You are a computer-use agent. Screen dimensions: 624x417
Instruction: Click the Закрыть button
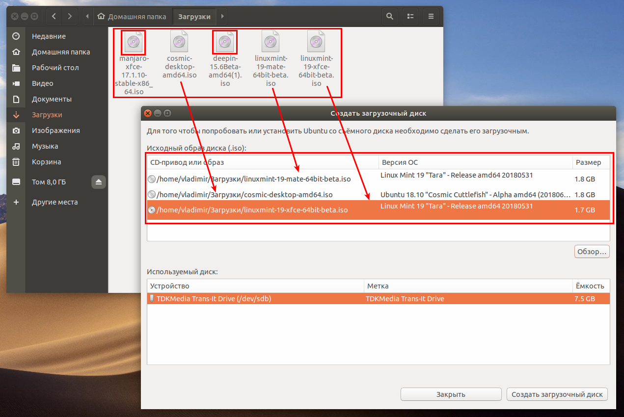[451, 394]
